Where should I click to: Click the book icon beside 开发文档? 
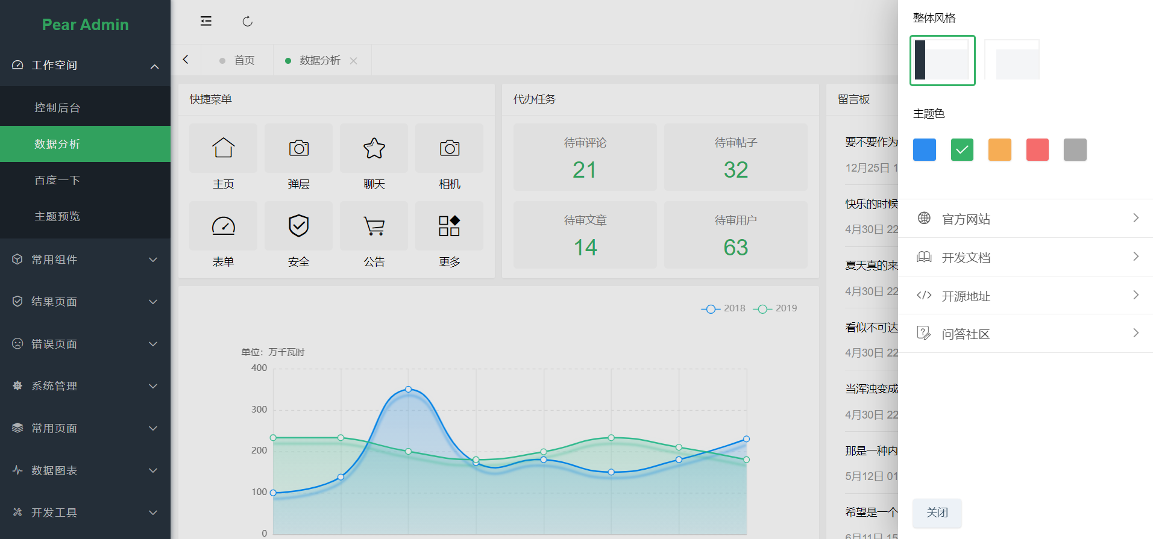click(x=924, y=257)
